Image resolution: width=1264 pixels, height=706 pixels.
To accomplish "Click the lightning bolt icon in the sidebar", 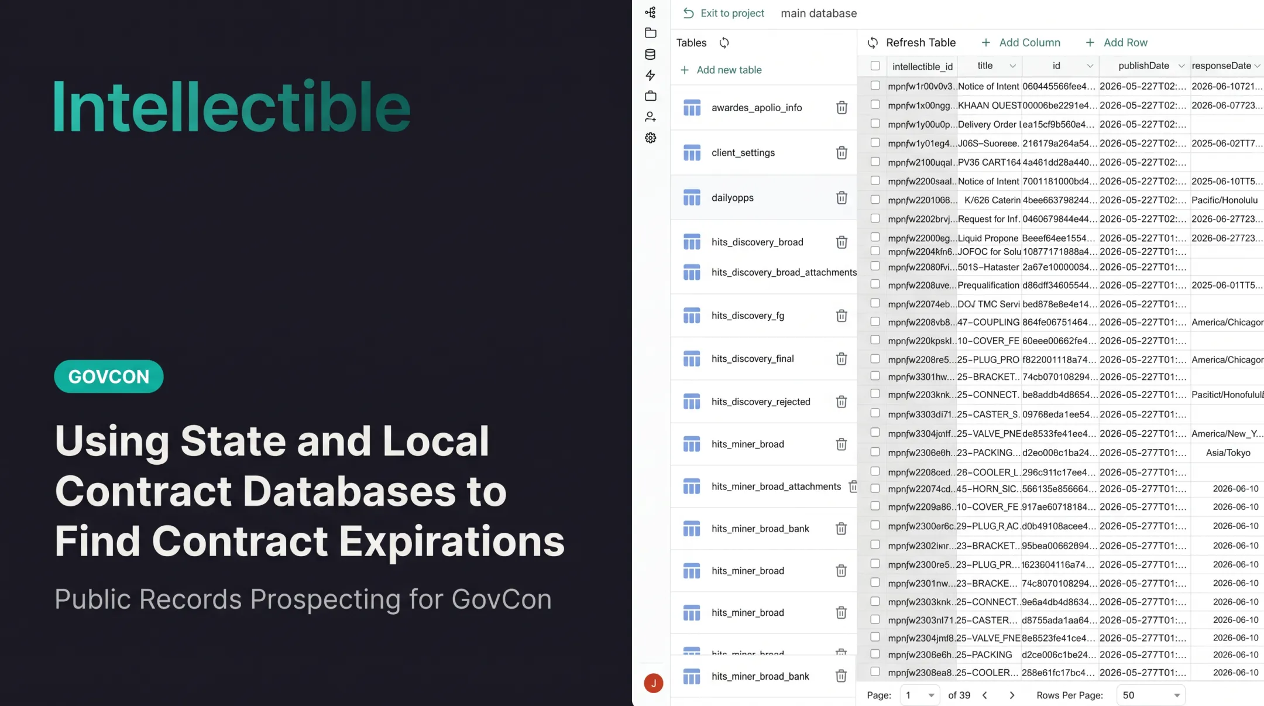I will 650,75.
